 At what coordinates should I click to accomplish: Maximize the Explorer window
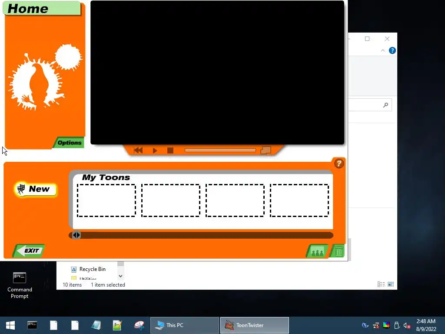367,39
